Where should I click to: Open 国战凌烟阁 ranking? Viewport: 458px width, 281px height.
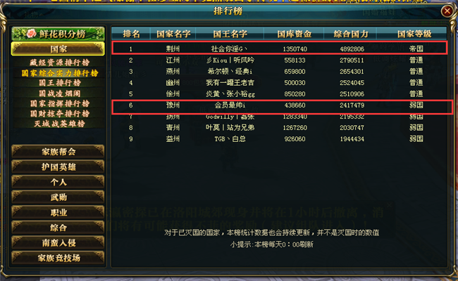[59, 93]
